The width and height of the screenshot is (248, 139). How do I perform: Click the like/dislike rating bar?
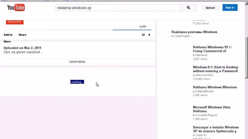click(132, 30)
